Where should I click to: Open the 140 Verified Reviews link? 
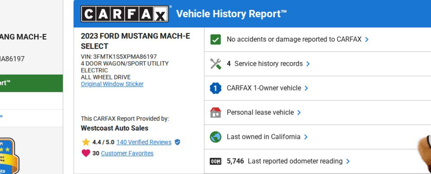coord(144,142)
